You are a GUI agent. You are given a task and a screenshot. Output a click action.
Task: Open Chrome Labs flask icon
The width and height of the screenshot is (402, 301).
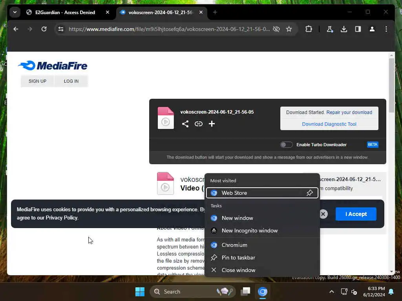tap(330, 29)
